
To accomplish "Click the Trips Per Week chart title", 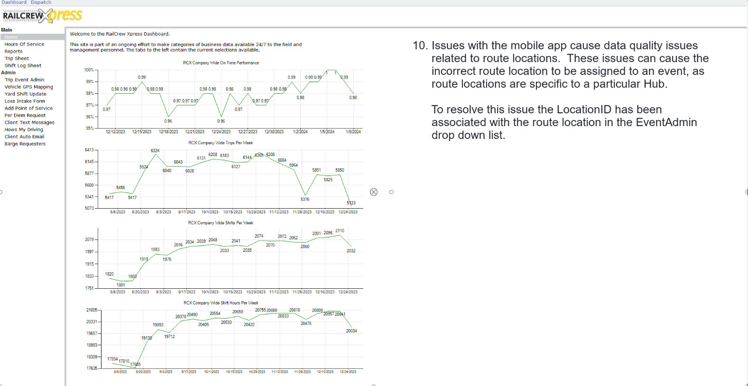I will click(x=221, y=143).
